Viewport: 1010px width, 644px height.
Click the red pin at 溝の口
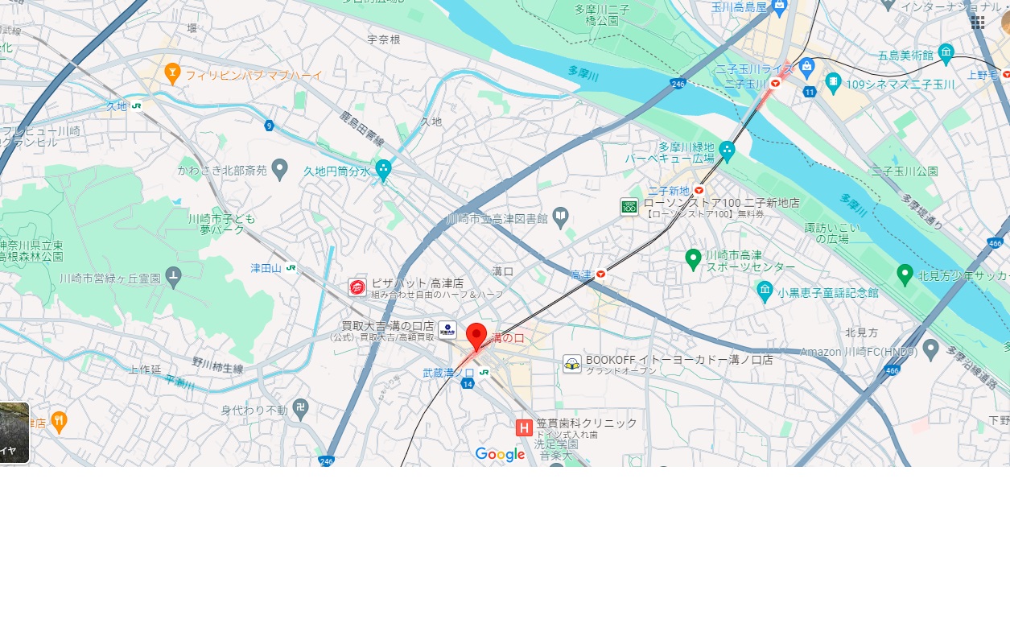(476, 336)
